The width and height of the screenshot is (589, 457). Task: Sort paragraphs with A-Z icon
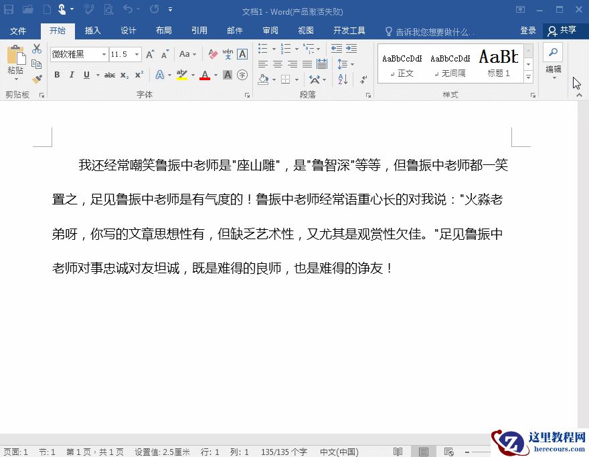tap(343, 79)
